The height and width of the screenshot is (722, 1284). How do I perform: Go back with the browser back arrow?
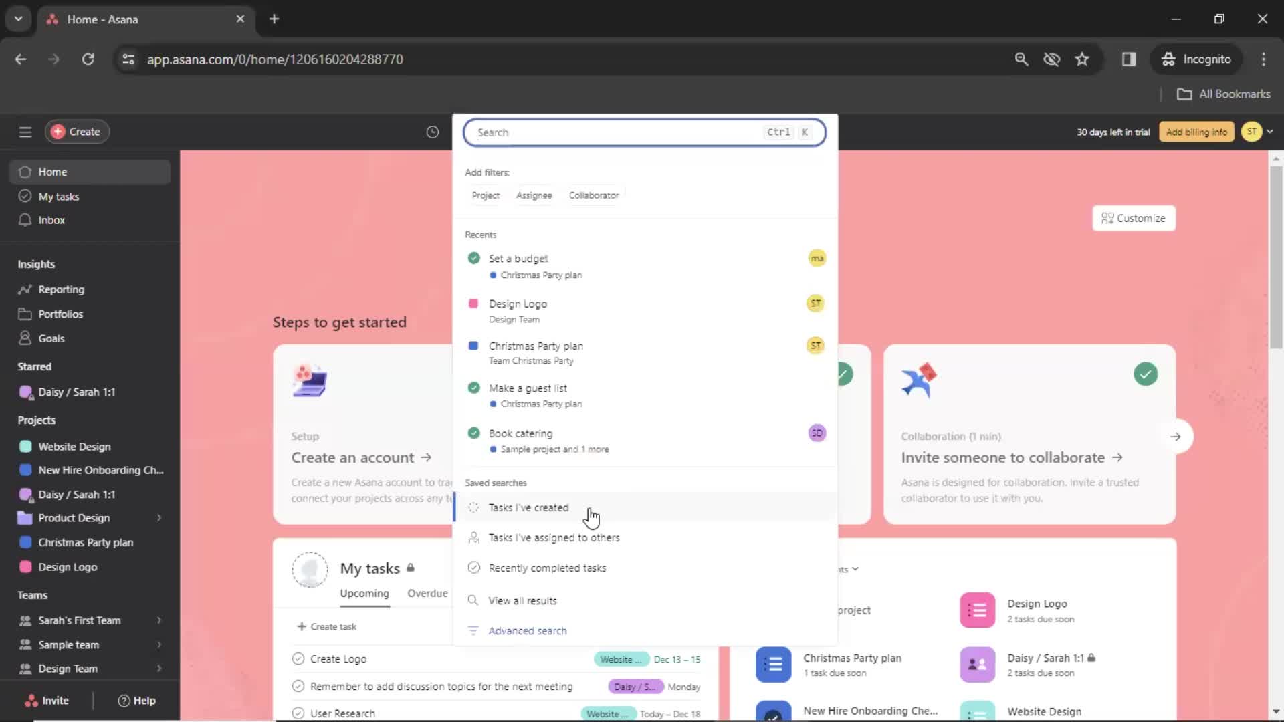pos(21,59)
